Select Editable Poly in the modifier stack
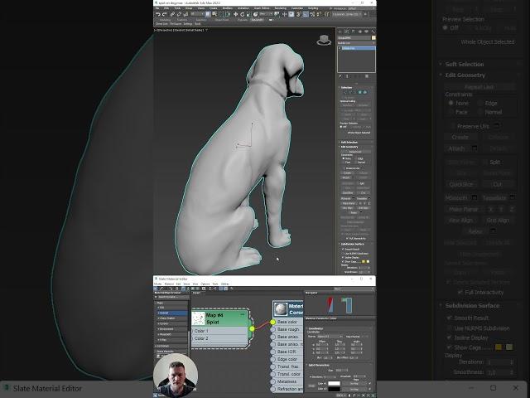Screen dimensions: 530x398 [358, 48]
